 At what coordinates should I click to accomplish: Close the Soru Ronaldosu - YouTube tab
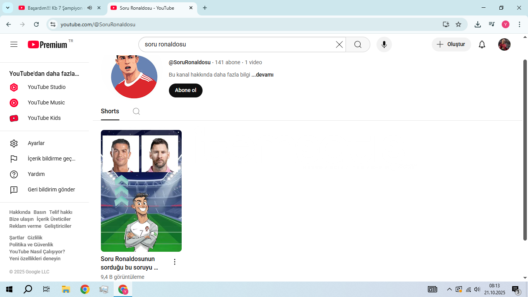tap(191, 8)
